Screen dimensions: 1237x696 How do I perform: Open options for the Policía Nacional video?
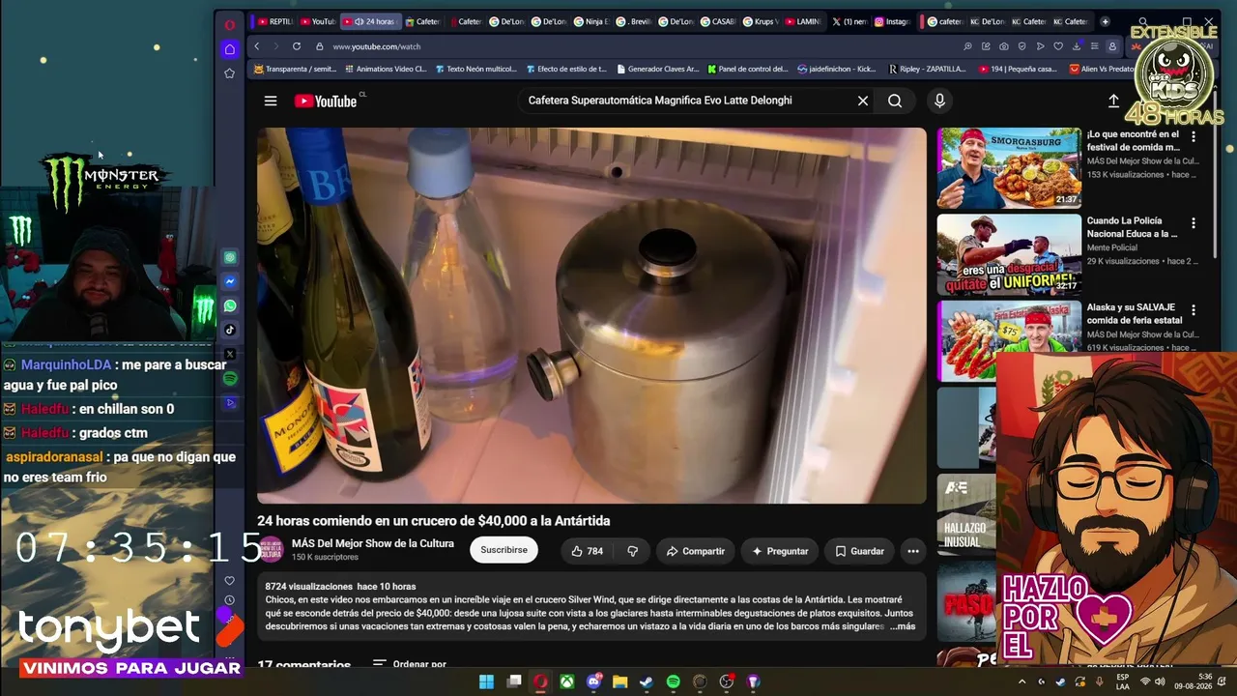click(x=1194, y=223)
